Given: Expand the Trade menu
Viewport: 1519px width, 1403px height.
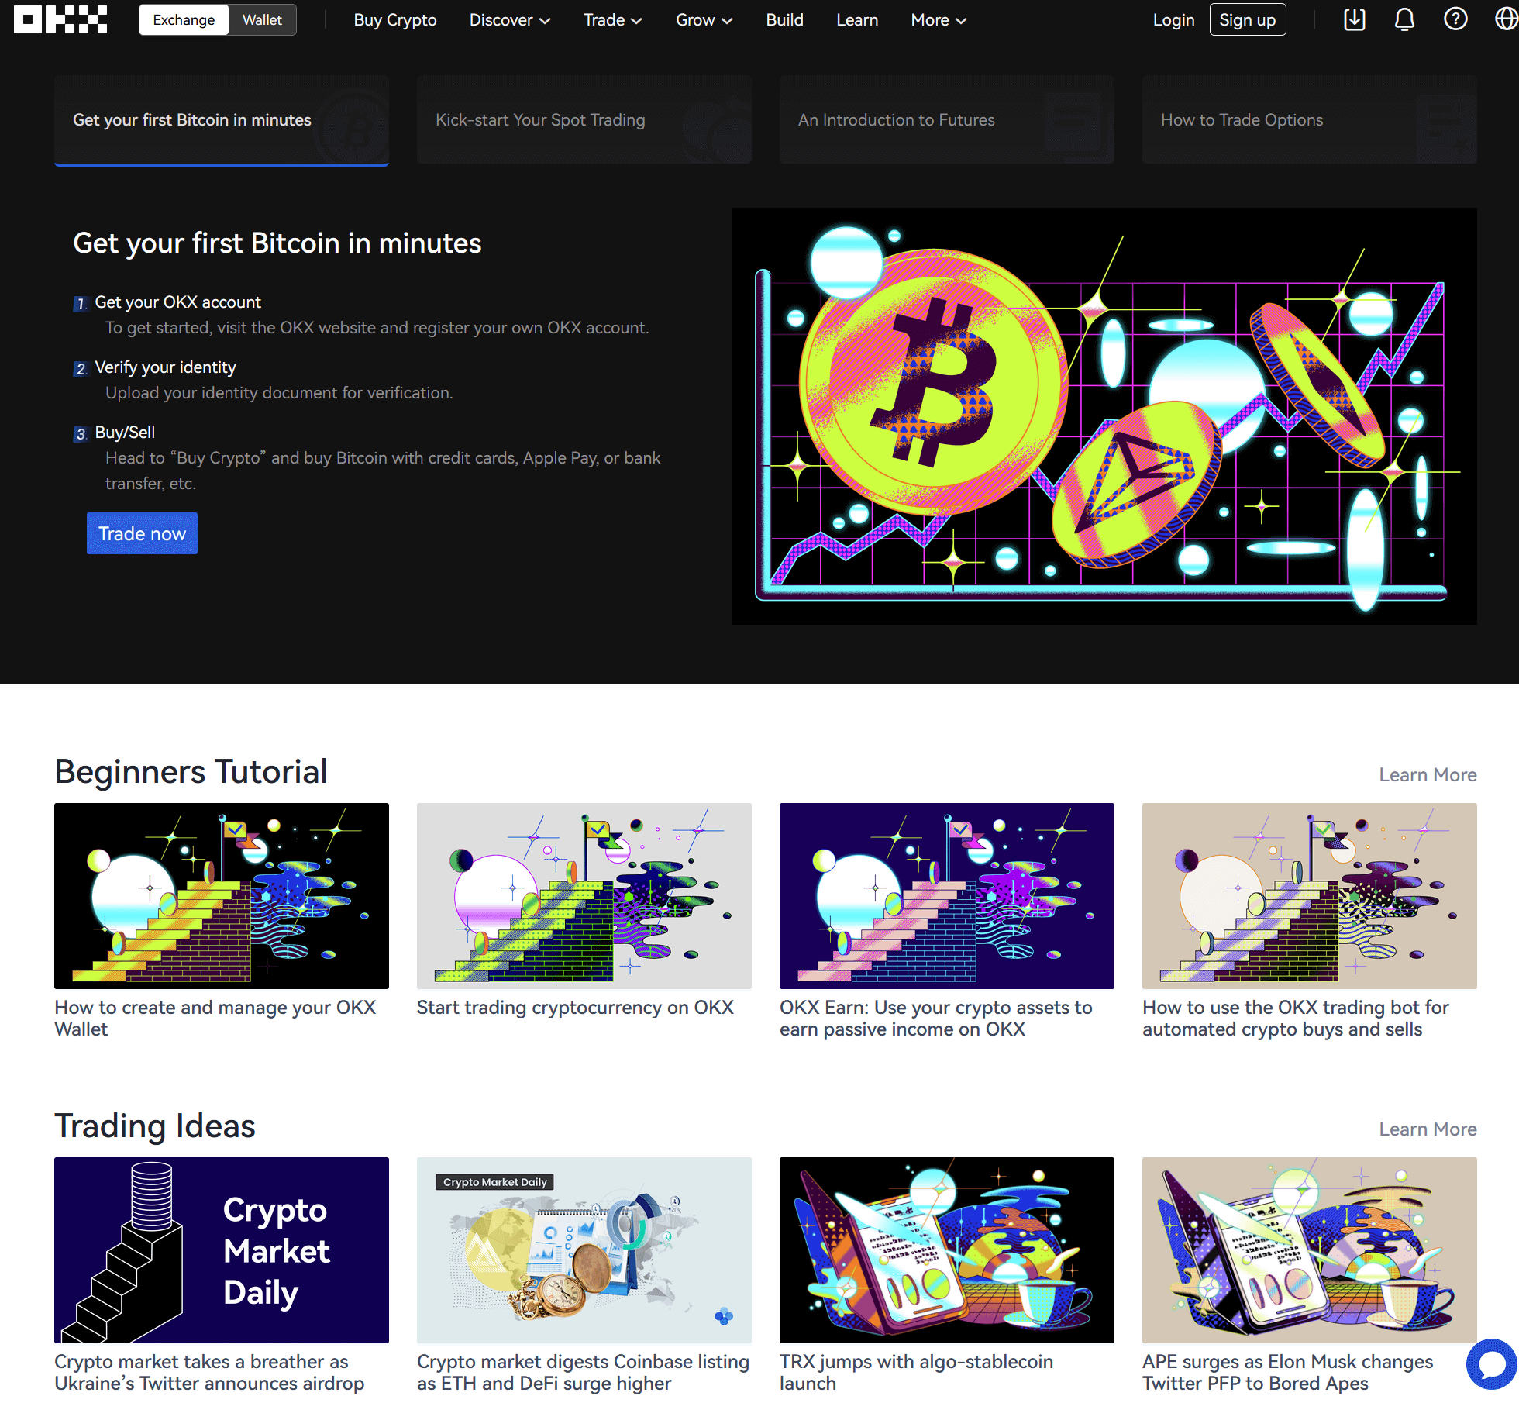Looking at the screenshot, I should [x=612, y=20].
